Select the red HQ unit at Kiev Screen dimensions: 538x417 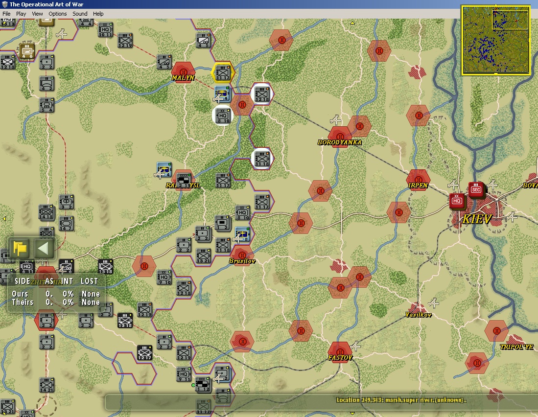[x=457, y=201]
